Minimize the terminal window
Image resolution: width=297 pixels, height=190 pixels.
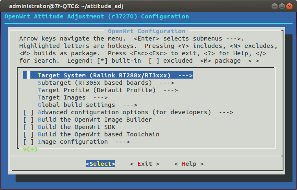[x=274, y=6]
